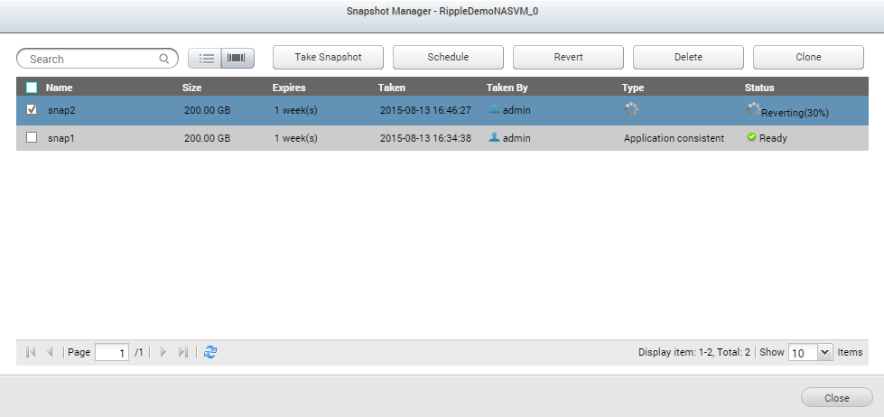This screenshot has width=884, height=417.
Task: Click the Delete button
Action: 688,57
